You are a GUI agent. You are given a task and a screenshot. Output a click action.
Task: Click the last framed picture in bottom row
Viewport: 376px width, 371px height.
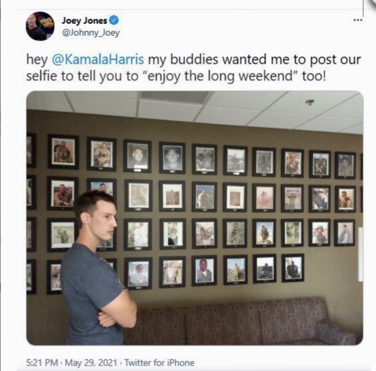tap(293, 268)
